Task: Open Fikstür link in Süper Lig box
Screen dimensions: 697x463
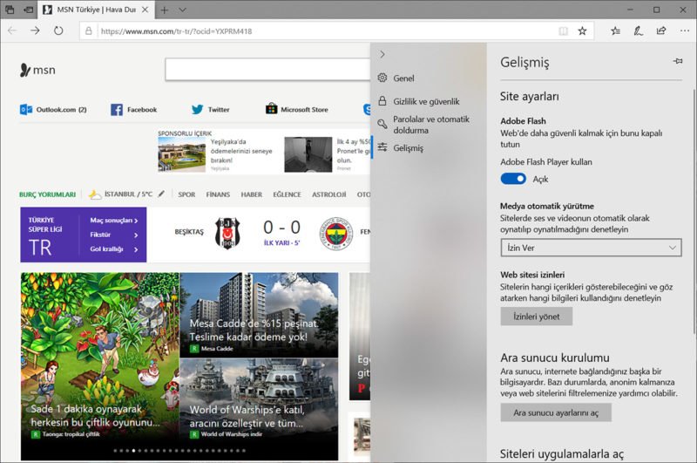Action: (114, 235)
